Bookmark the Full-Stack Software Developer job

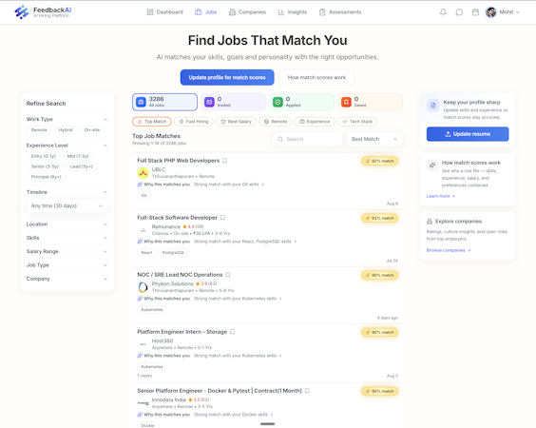tap(222, 218)
